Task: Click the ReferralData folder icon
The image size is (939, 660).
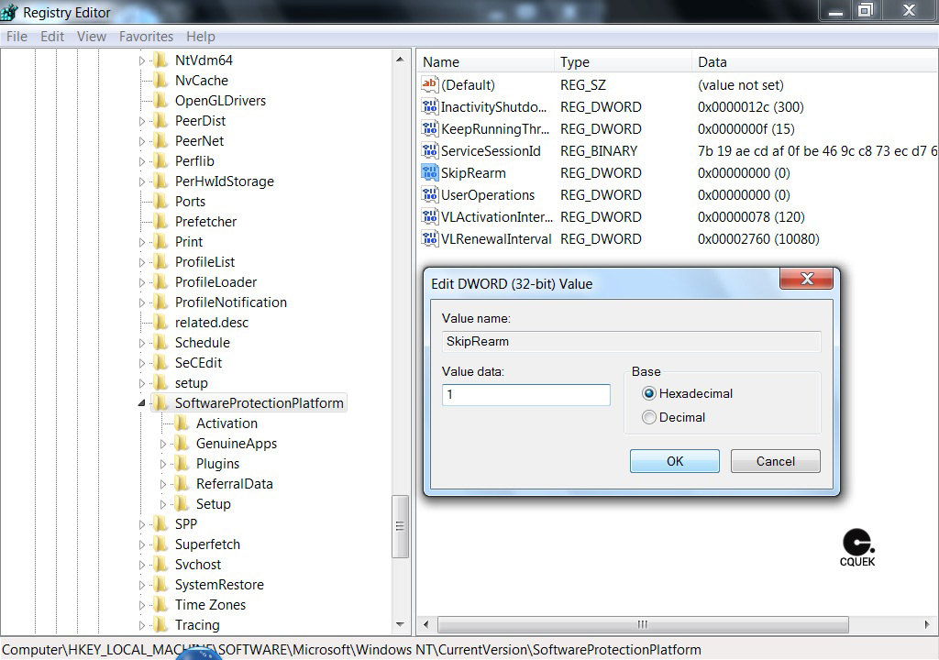Action: pyautogui.click(x=182, y=483)
